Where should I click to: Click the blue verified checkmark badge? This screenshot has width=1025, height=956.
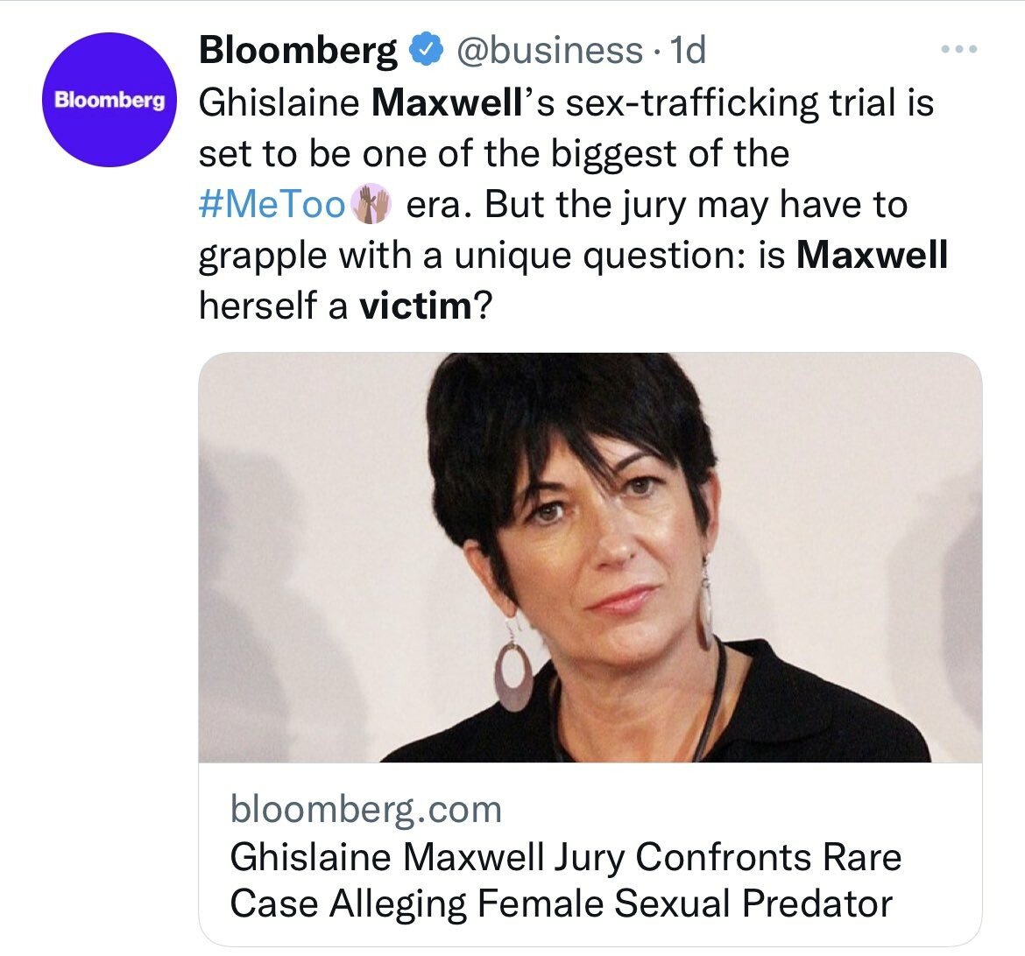424,51
